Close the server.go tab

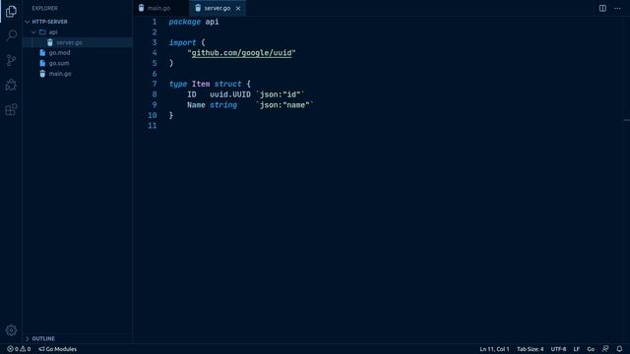tap(238, 8)
